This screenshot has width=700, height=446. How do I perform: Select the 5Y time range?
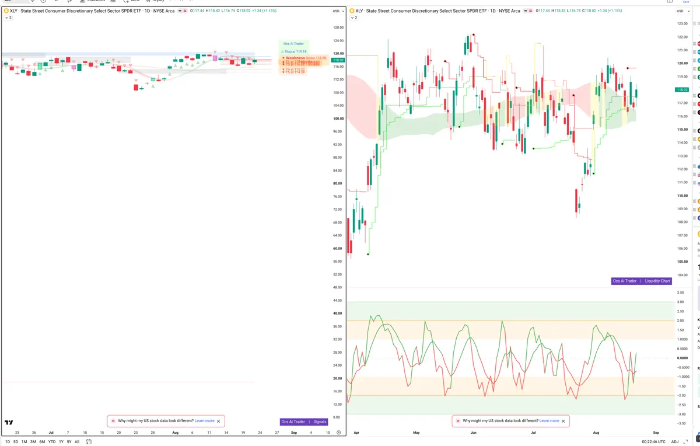coord(69,442)
